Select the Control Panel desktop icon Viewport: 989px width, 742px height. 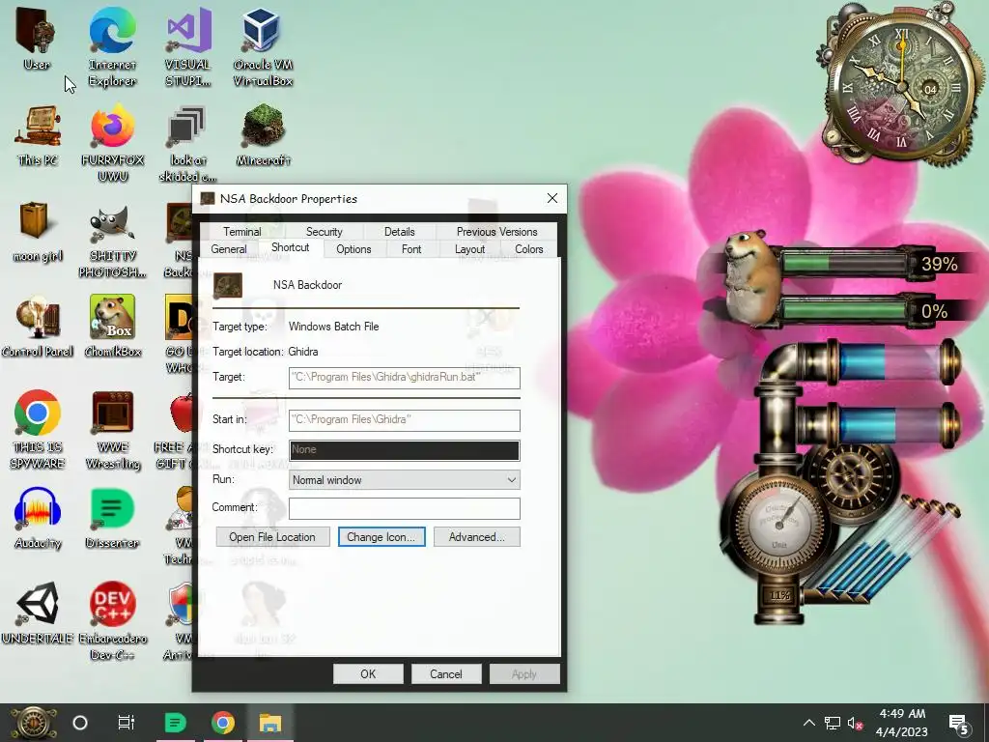[38, 328]
